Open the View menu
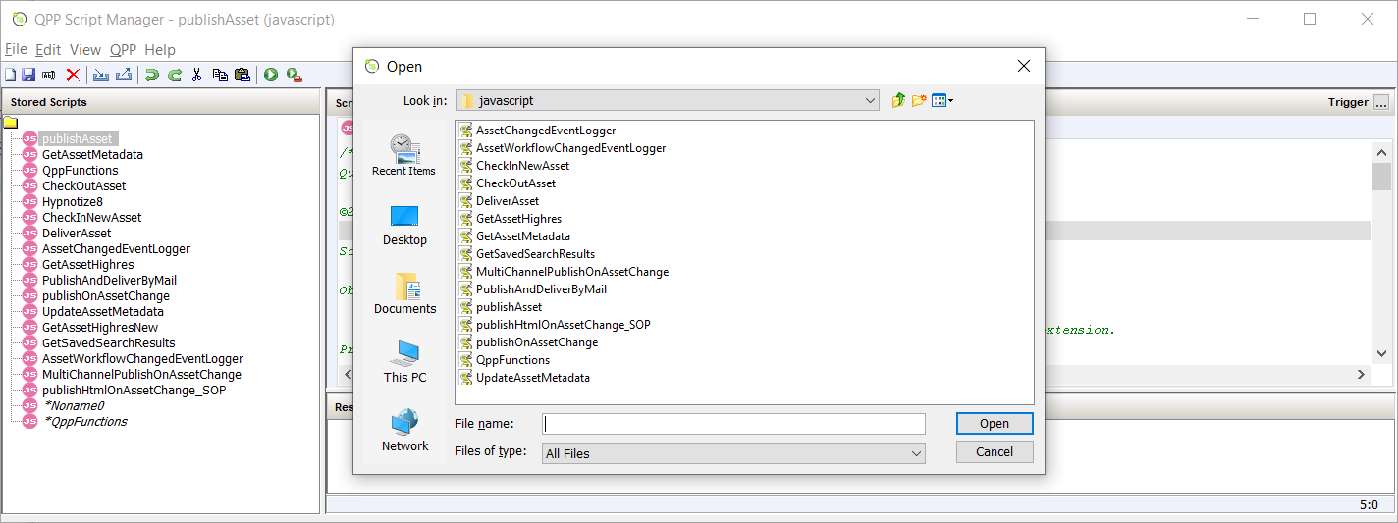Viewport: 1398px width, 523px height. click(85, 49)
